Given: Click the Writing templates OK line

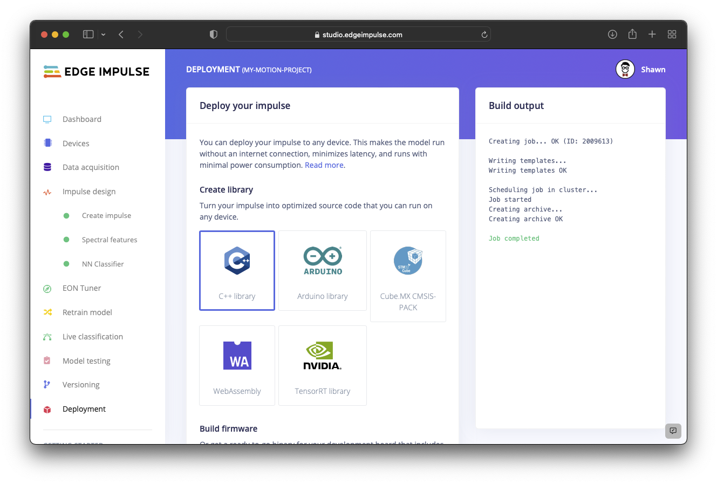Looking at the screenshot, I should pos(528,171).
